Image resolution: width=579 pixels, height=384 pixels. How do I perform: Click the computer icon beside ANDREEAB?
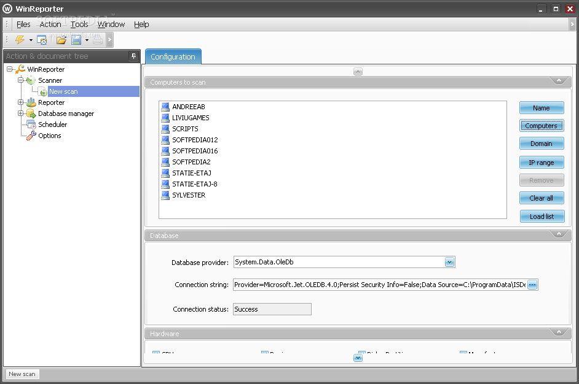(165, 107)
